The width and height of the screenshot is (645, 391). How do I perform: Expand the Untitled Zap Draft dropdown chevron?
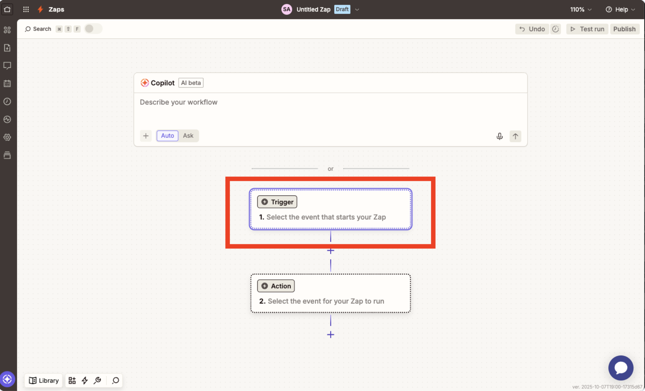point(357,9)
